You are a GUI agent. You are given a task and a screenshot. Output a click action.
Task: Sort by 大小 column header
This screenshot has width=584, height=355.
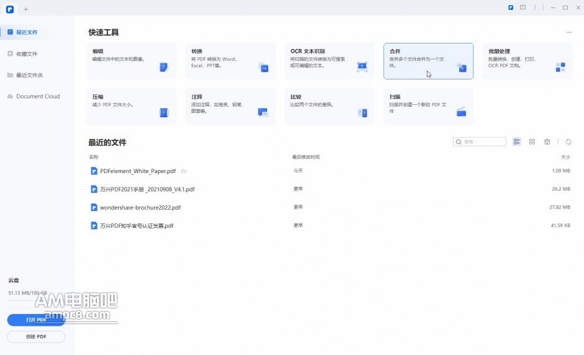pyautogui.click(x=566, y=157)
